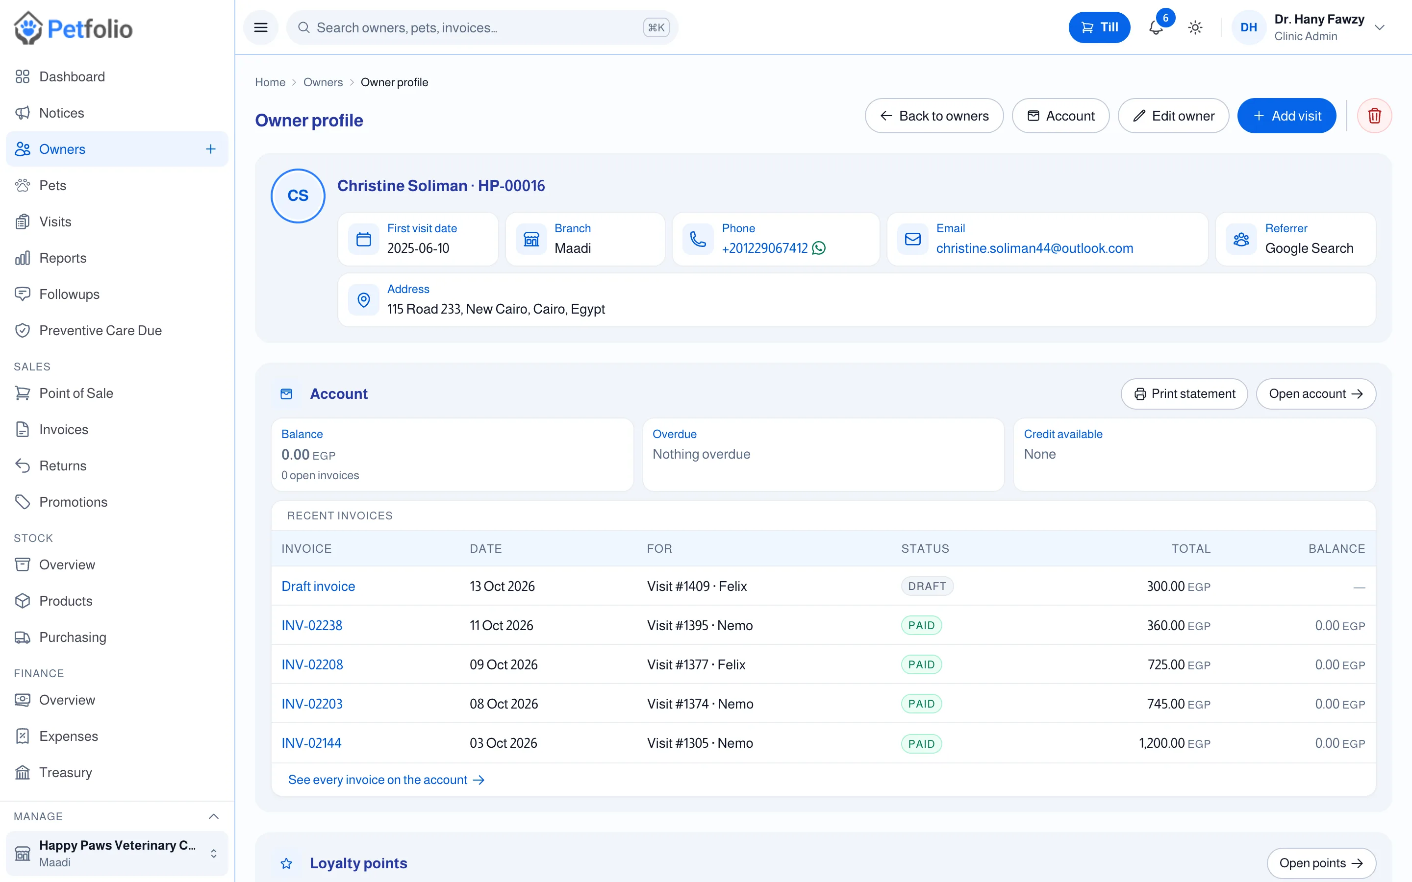Open Invoices in the sidebar
This screenshot has width=1412, height=882.
[117, 429]
